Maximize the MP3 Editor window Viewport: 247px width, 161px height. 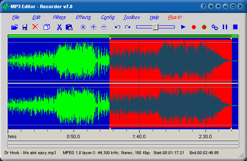tap(233, 6)
